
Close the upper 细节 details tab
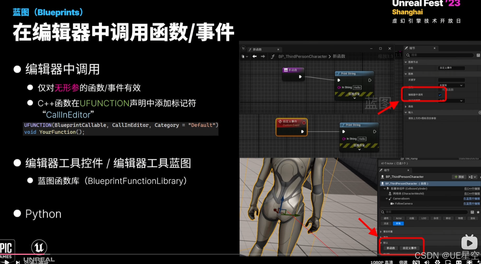click(x=435, y=48)
